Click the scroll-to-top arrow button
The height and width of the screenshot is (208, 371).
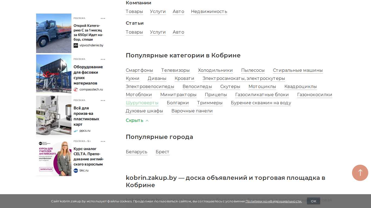pos(360,173)
